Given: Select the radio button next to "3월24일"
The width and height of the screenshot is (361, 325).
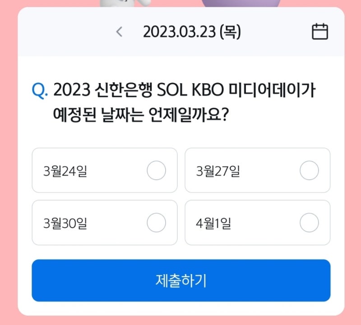Looking at the screenshot, I should coord(155,171).
